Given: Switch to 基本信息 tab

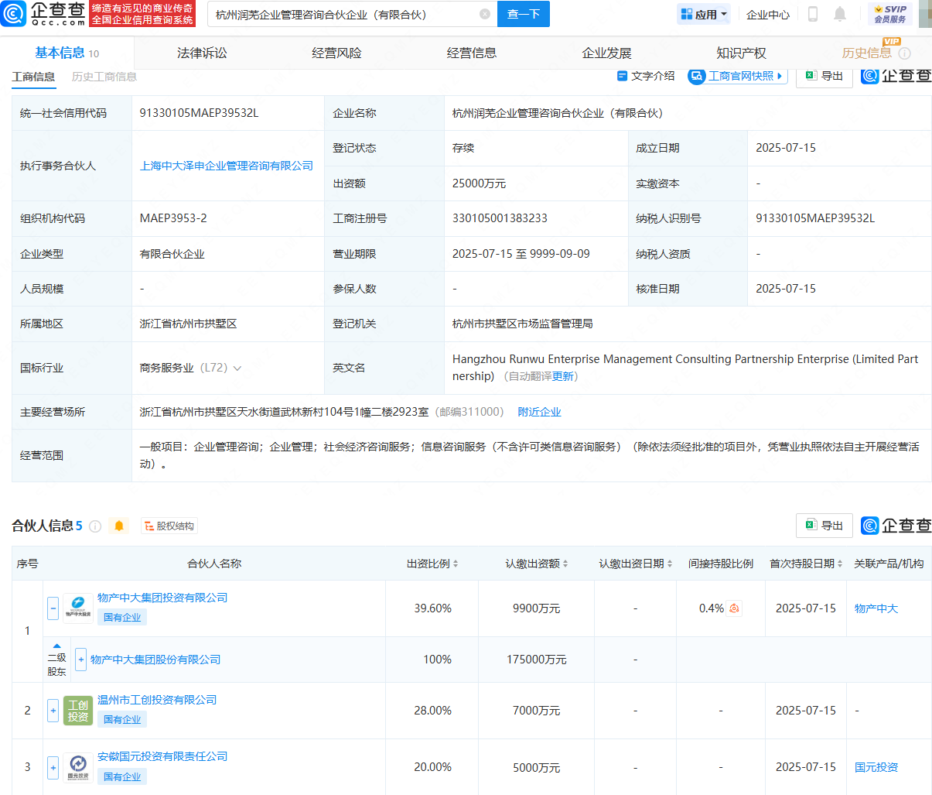Looking at the screenshot, I should (67, 53).
